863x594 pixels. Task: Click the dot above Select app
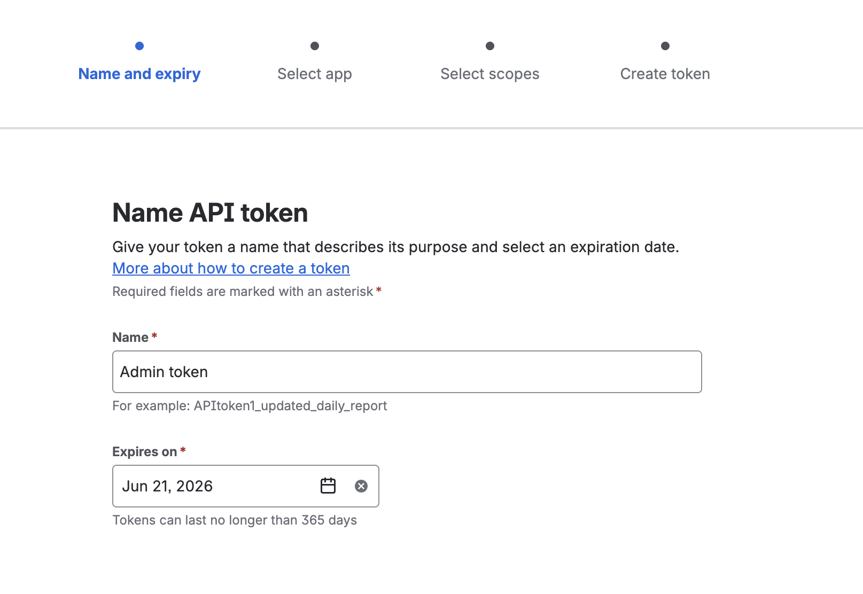click(x=315, y=46)
